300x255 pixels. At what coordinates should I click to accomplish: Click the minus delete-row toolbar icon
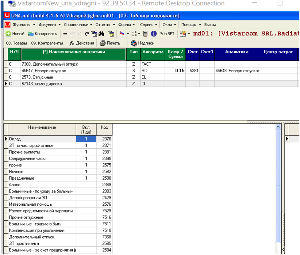point(65,34)
